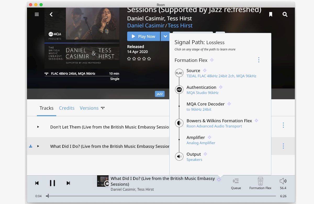Click the TIDAL icon beside Versions

pyautogui.click(x=103, y=108)
